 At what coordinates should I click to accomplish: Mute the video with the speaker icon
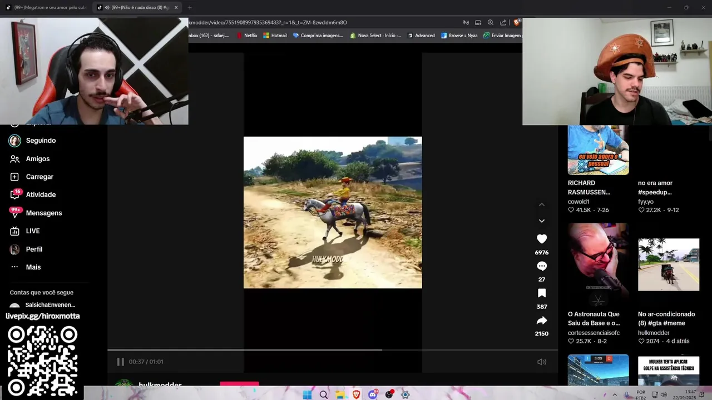coord(542,362)
